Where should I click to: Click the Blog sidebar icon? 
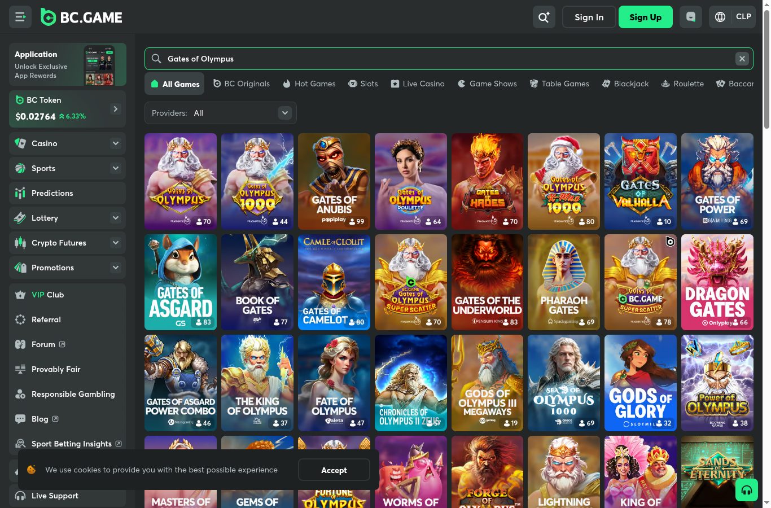point(20,419)
